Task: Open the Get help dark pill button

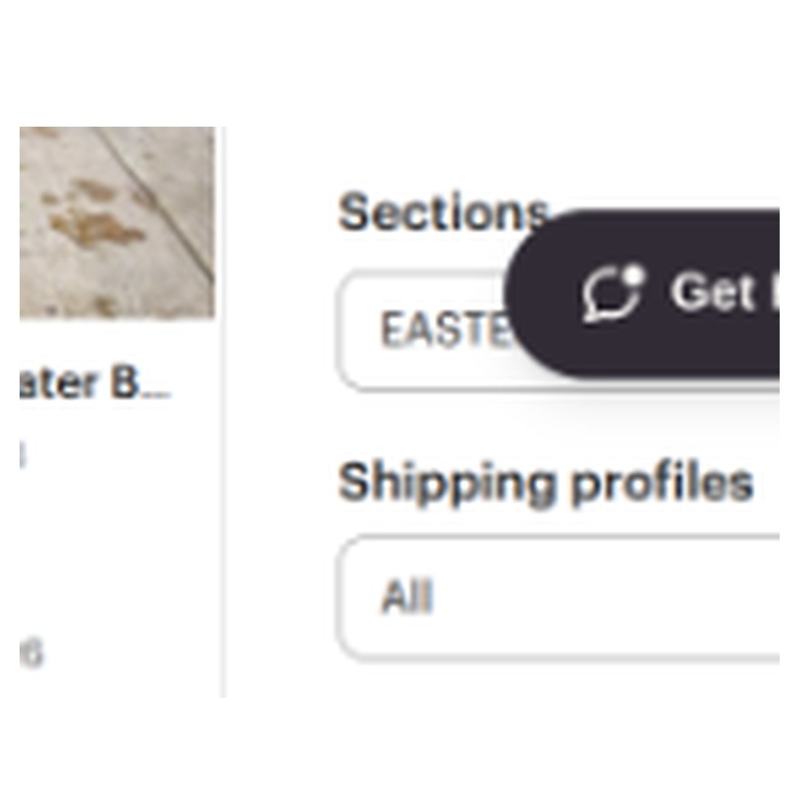Action: coord(642,293)
